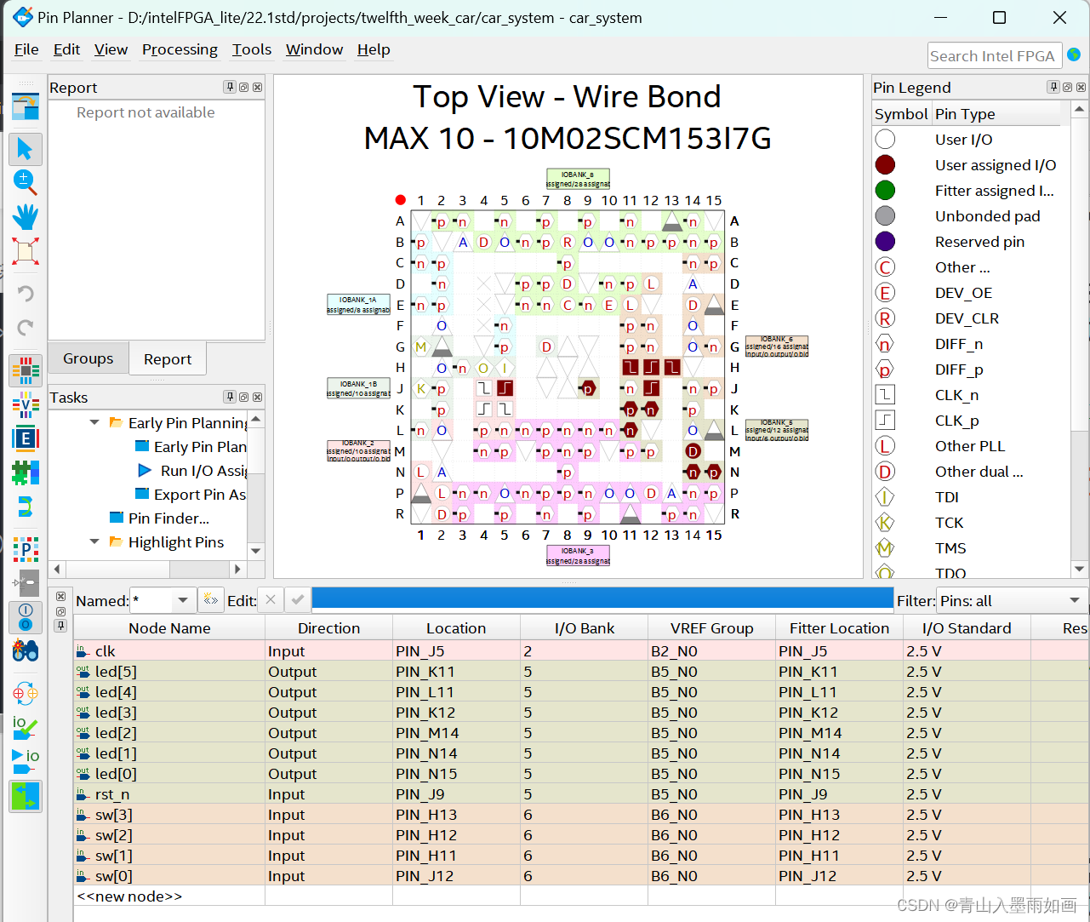Click Pin Legend scroll-up arrow
Screen dimensions: 1090x922
coord(1079,110)
